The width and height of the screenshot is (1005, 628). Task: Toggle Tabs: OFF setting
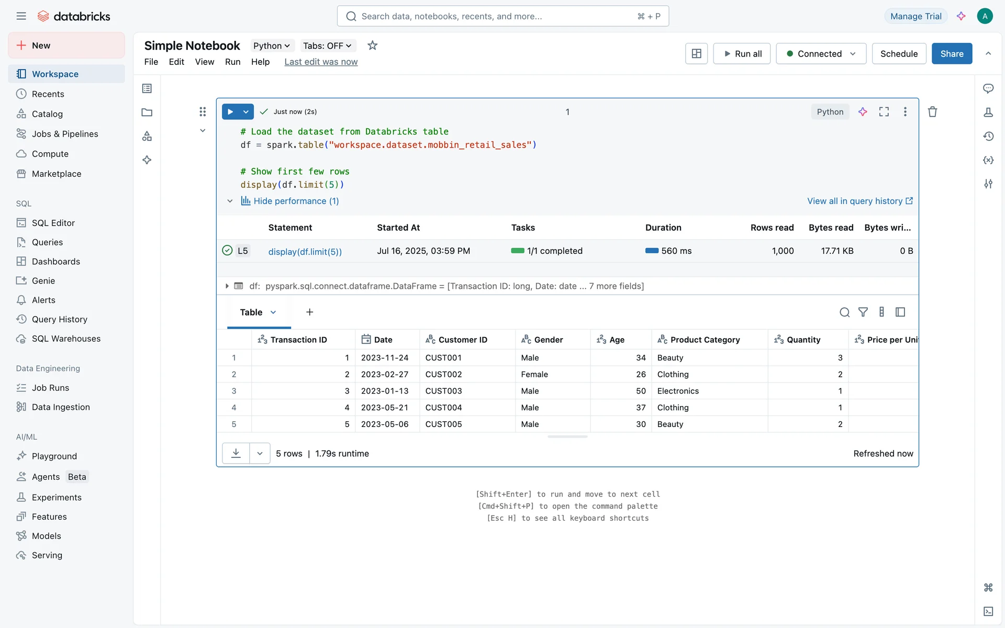(327, 46)
